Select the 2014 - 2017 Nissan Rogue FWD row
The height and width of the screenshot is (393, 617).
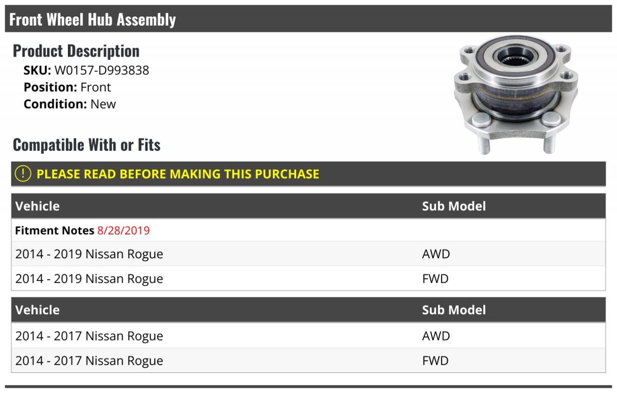click(89, 361)
